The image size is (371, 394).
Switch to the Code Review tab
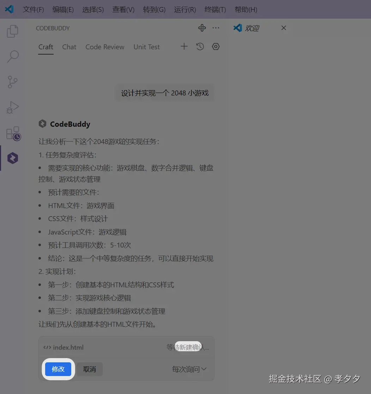click(105, 47)
